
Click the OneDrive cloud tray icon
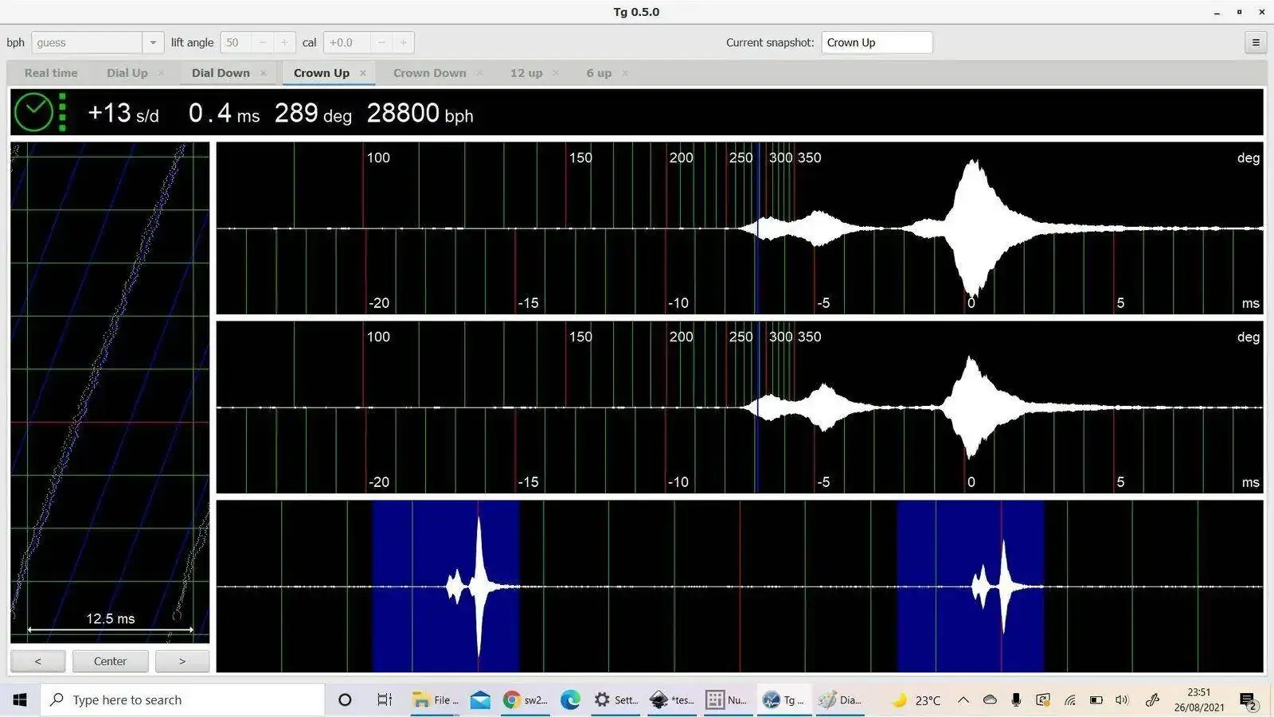990,700
